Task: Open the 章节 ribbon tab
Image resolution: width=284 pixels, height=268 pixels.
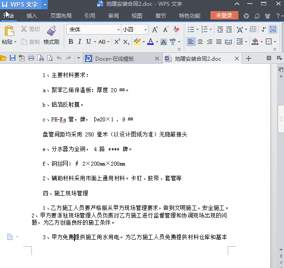Action: 160,16
